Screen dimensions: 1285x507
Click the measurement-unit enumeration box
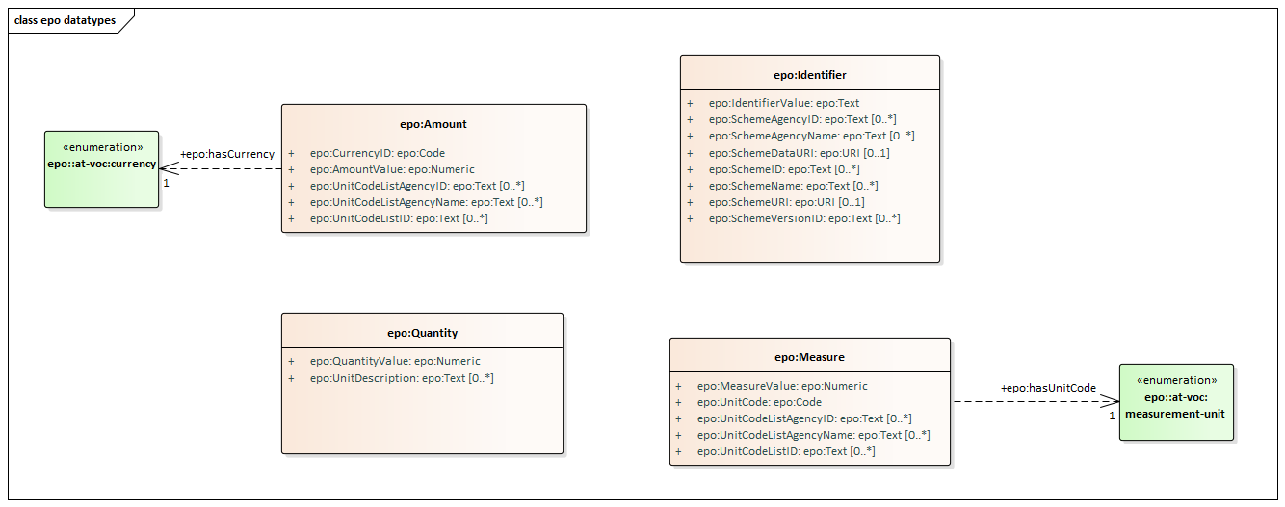coord(1176,402)
